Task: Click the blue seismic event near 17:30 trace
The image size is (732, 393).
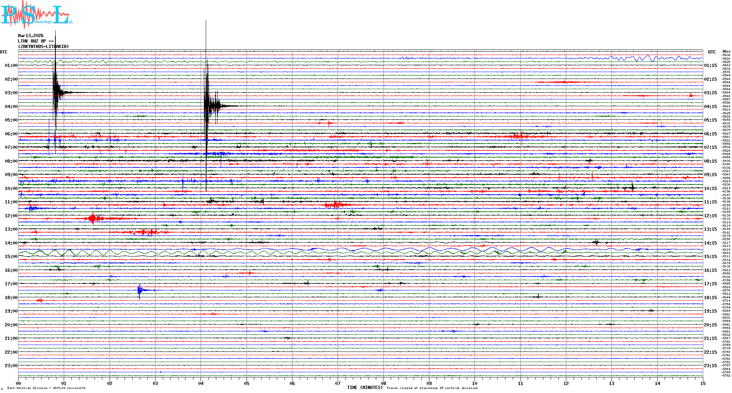Action: click(x=139, y=290)
